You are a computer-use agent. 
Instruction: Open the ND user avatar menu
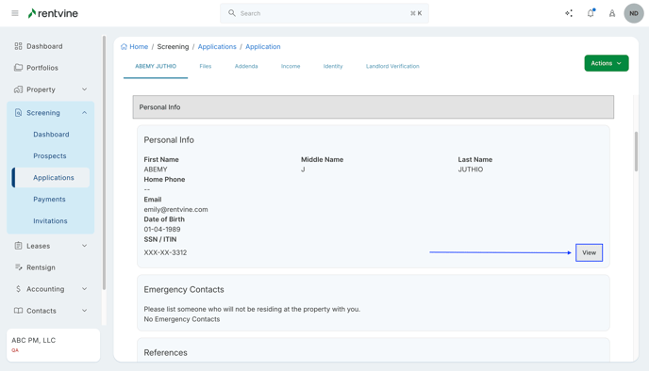click(x=634, y=13)
